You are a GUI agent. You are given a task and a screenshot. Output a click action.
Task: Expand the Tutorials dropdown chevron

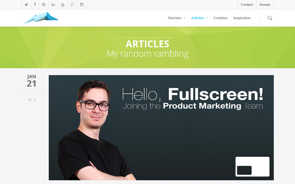(x=184, y=18)
